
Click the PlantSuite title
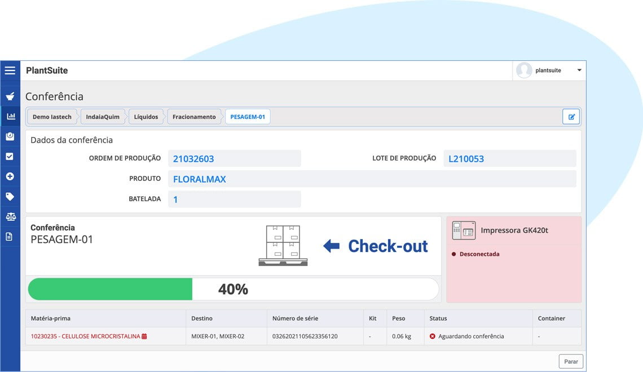[x=47, y=70]
